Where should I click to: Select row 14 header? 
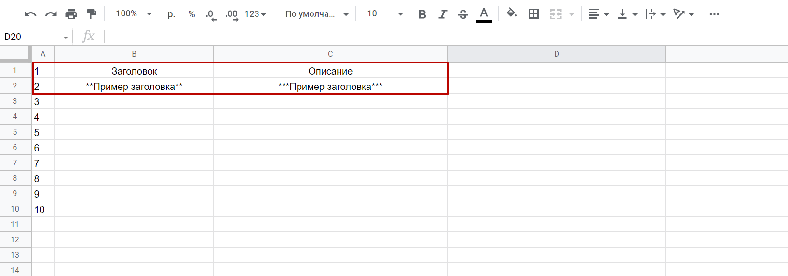pos(15,270)
